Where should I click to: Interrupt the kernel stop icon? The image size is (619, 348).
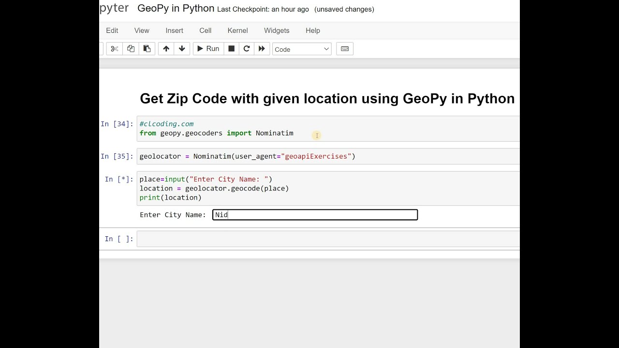pos(231,49)
